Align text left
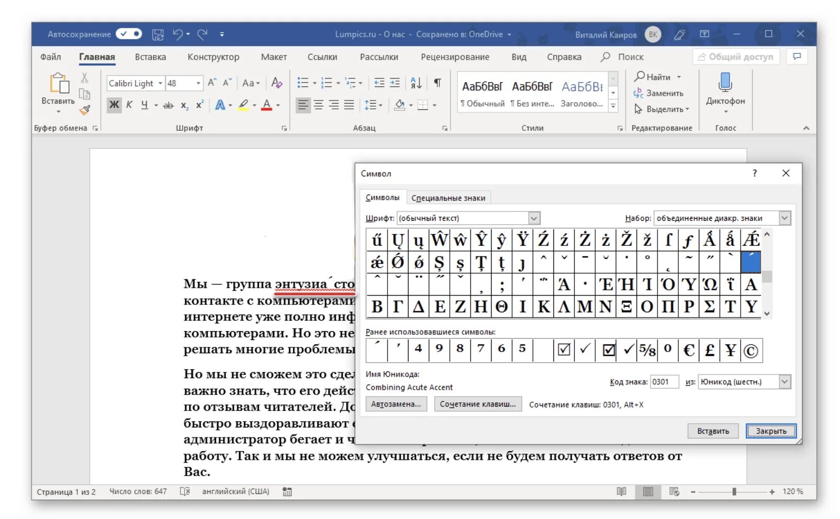The image size is (840, 519). [303, 105]
